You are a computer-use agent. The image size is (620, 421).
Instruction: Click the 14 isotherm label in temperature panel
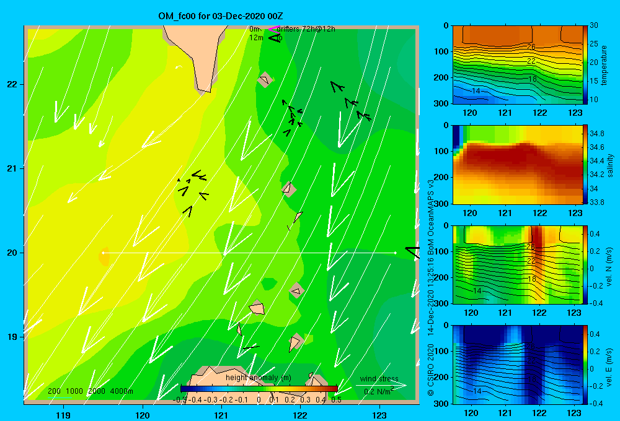pos(476,91)
